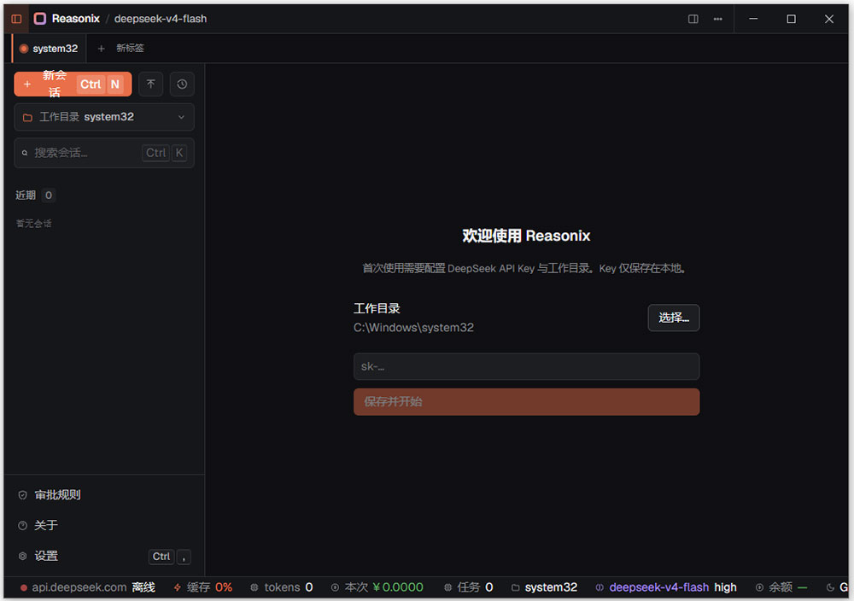The image size is (854, 601).
Task: Click the 余额 balance status entry
Action: click(781, 587)
